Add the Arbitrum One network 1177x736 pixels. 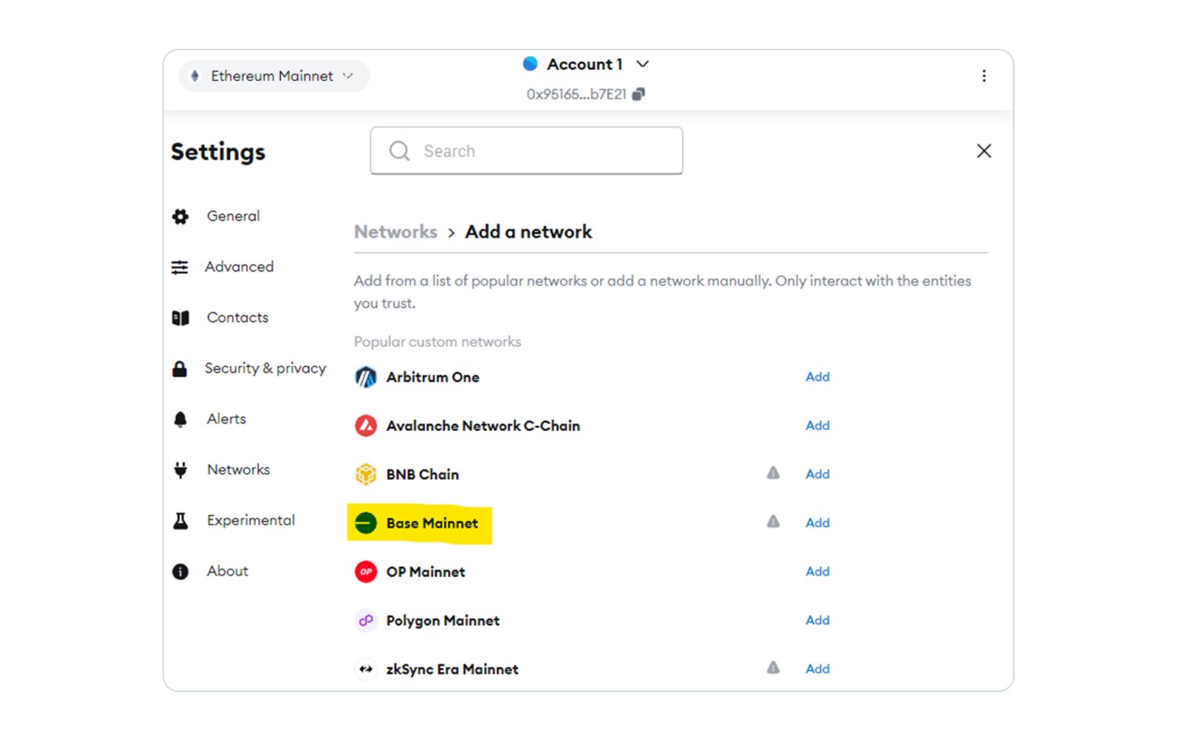[817, 377]
